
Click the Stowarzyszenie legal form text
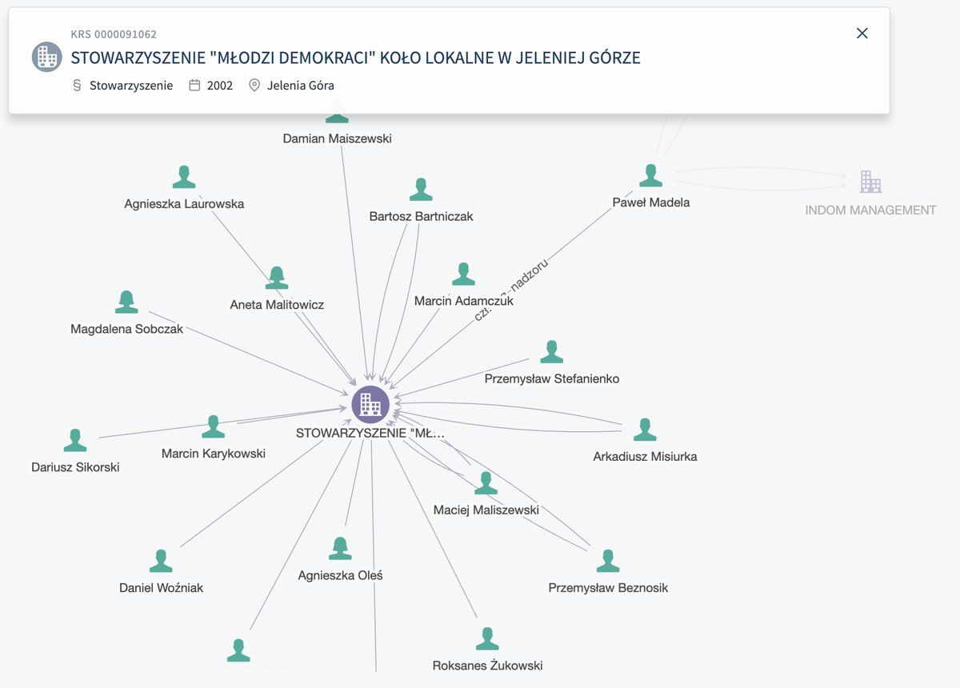[x=131, y=86]
